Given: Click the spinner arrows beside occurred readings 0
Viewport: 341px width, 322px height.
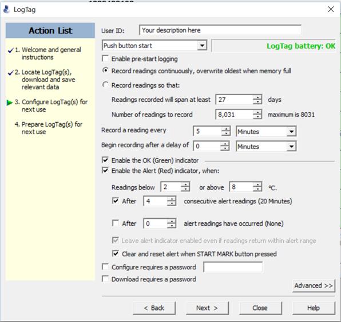Looking at the screenshot, I should (172, 223).
